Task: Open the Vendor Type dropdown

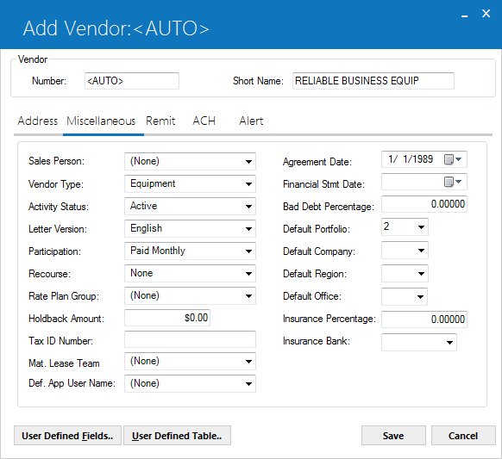Action: (190, 183)
